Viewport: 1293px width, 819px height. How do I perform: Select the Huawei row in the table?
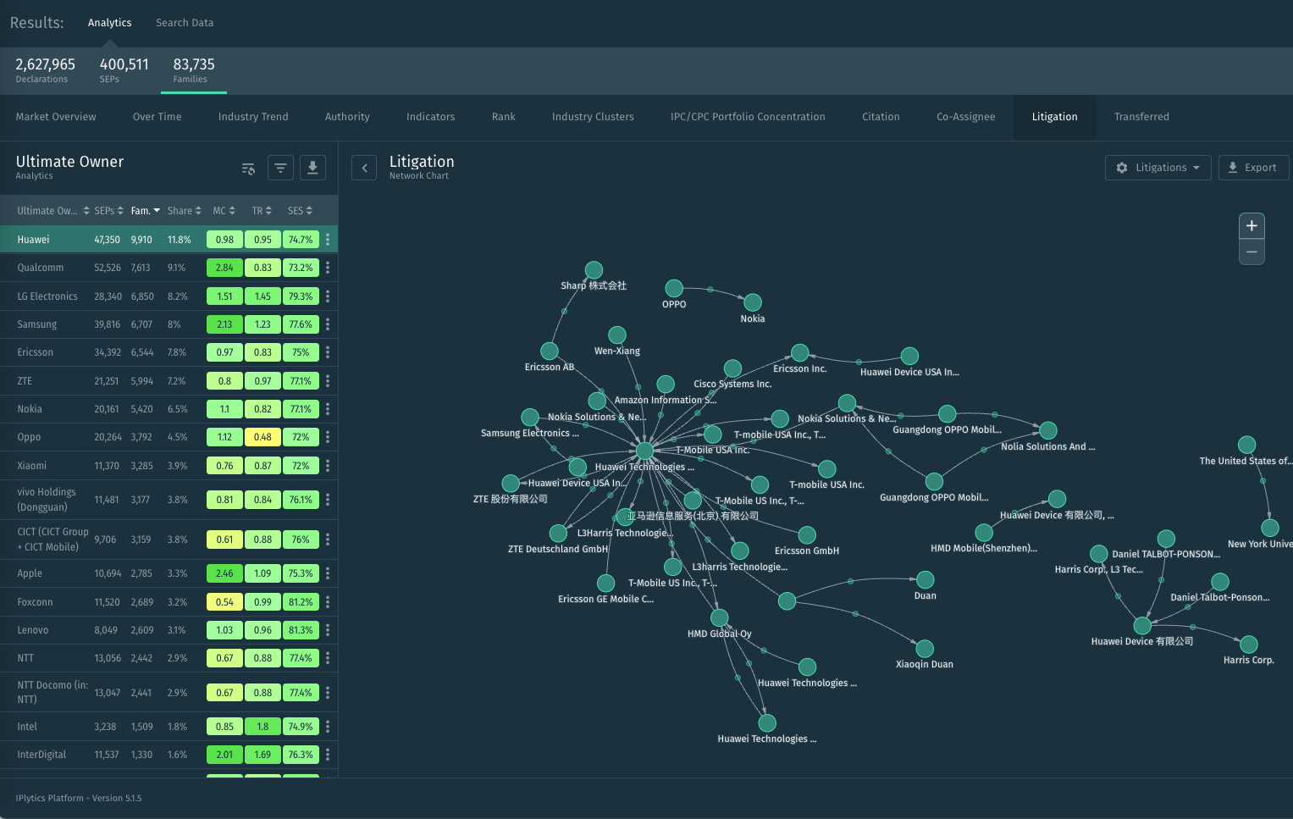tap(169, 240)
